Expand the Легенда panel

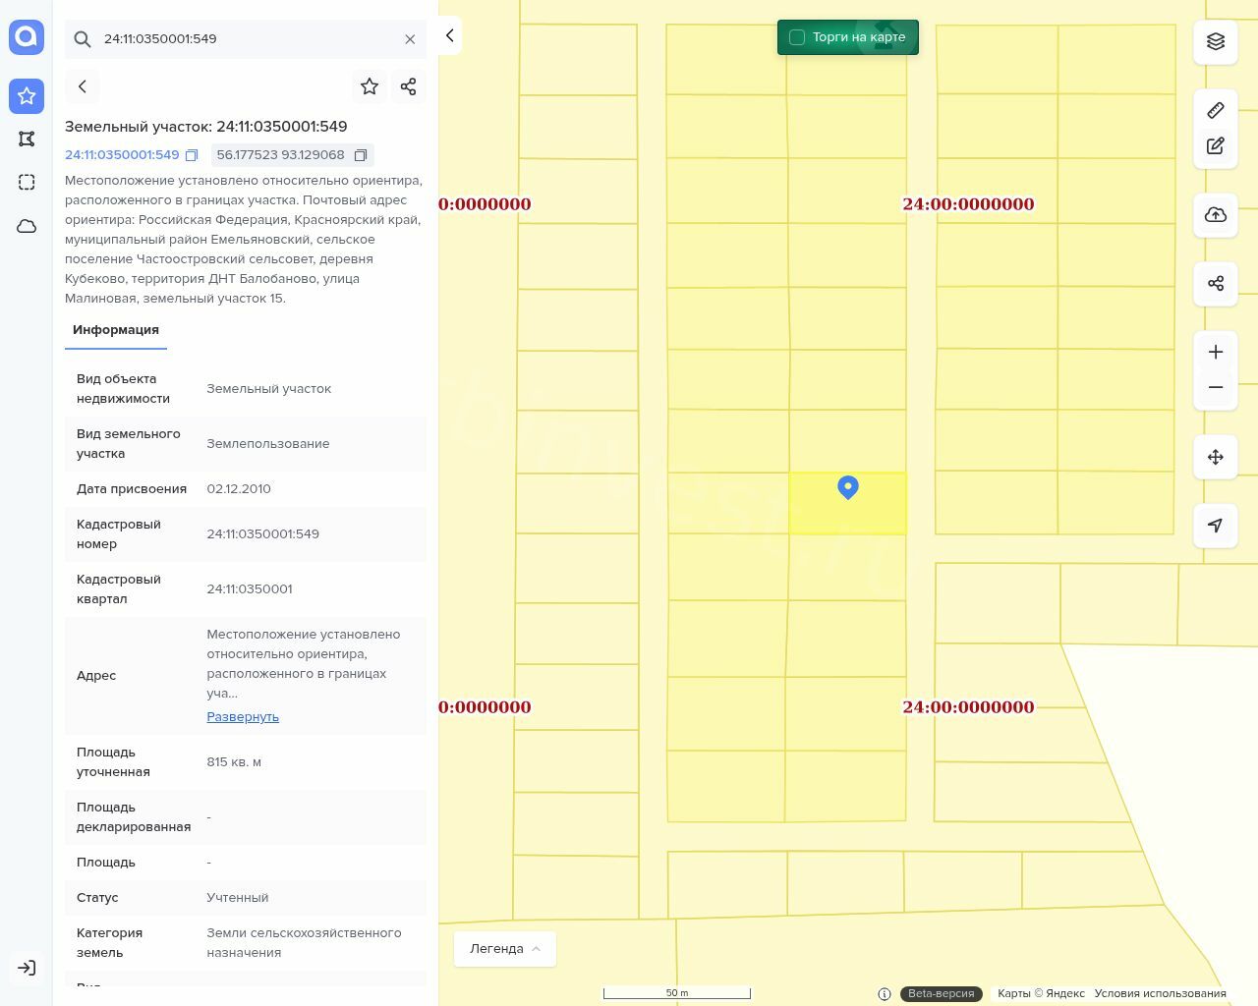505,949
